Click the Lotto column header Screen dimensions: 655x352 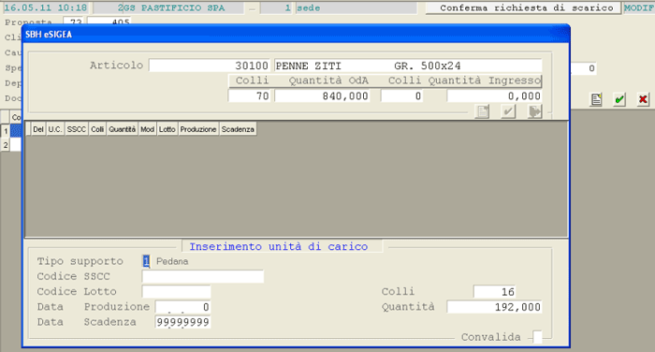(167, 129)
